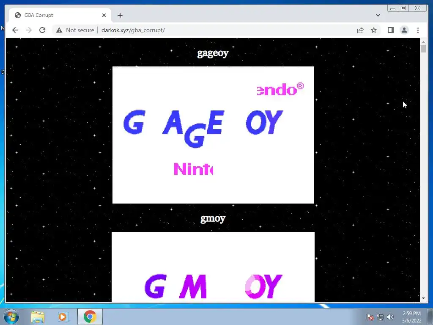Click the scrollbar up arrow
Image resolution: width=433 pixels, height=325 pixels.
[x=423, y=42]
